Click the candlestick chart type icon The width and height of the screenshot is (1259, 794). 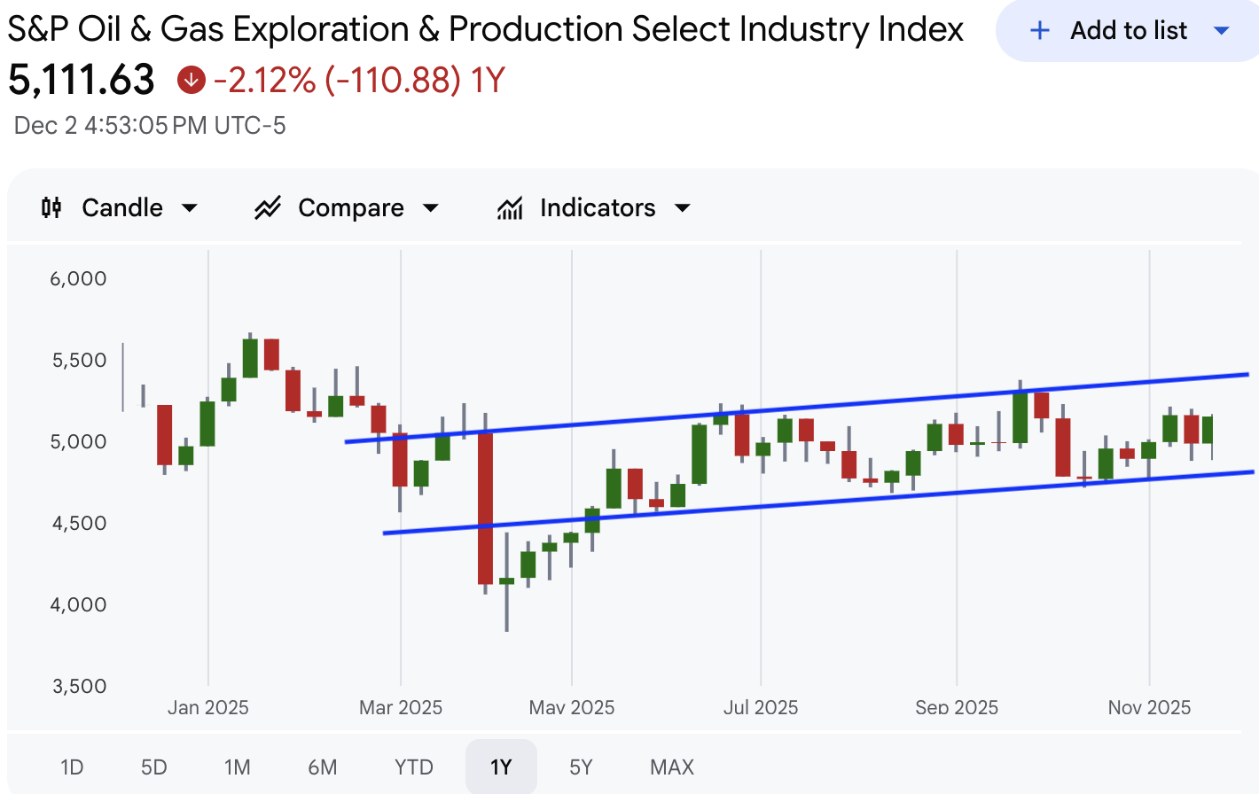(51, 207)
